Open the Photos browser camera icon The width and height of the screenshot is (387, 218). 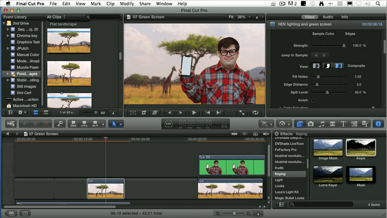click(311, 124)
